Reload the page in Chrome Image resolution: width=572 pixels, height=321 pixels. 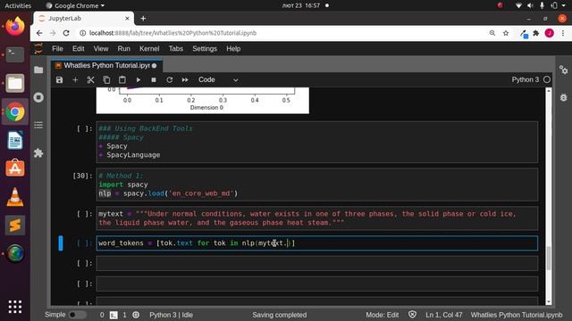tap(66, 33)
